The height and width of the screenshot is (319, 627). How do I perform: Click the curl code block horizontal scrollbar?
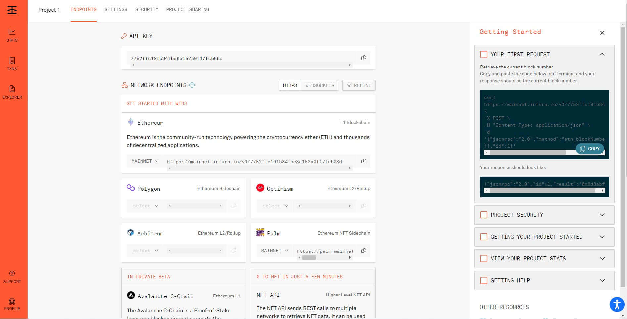(x=527, y=153)
